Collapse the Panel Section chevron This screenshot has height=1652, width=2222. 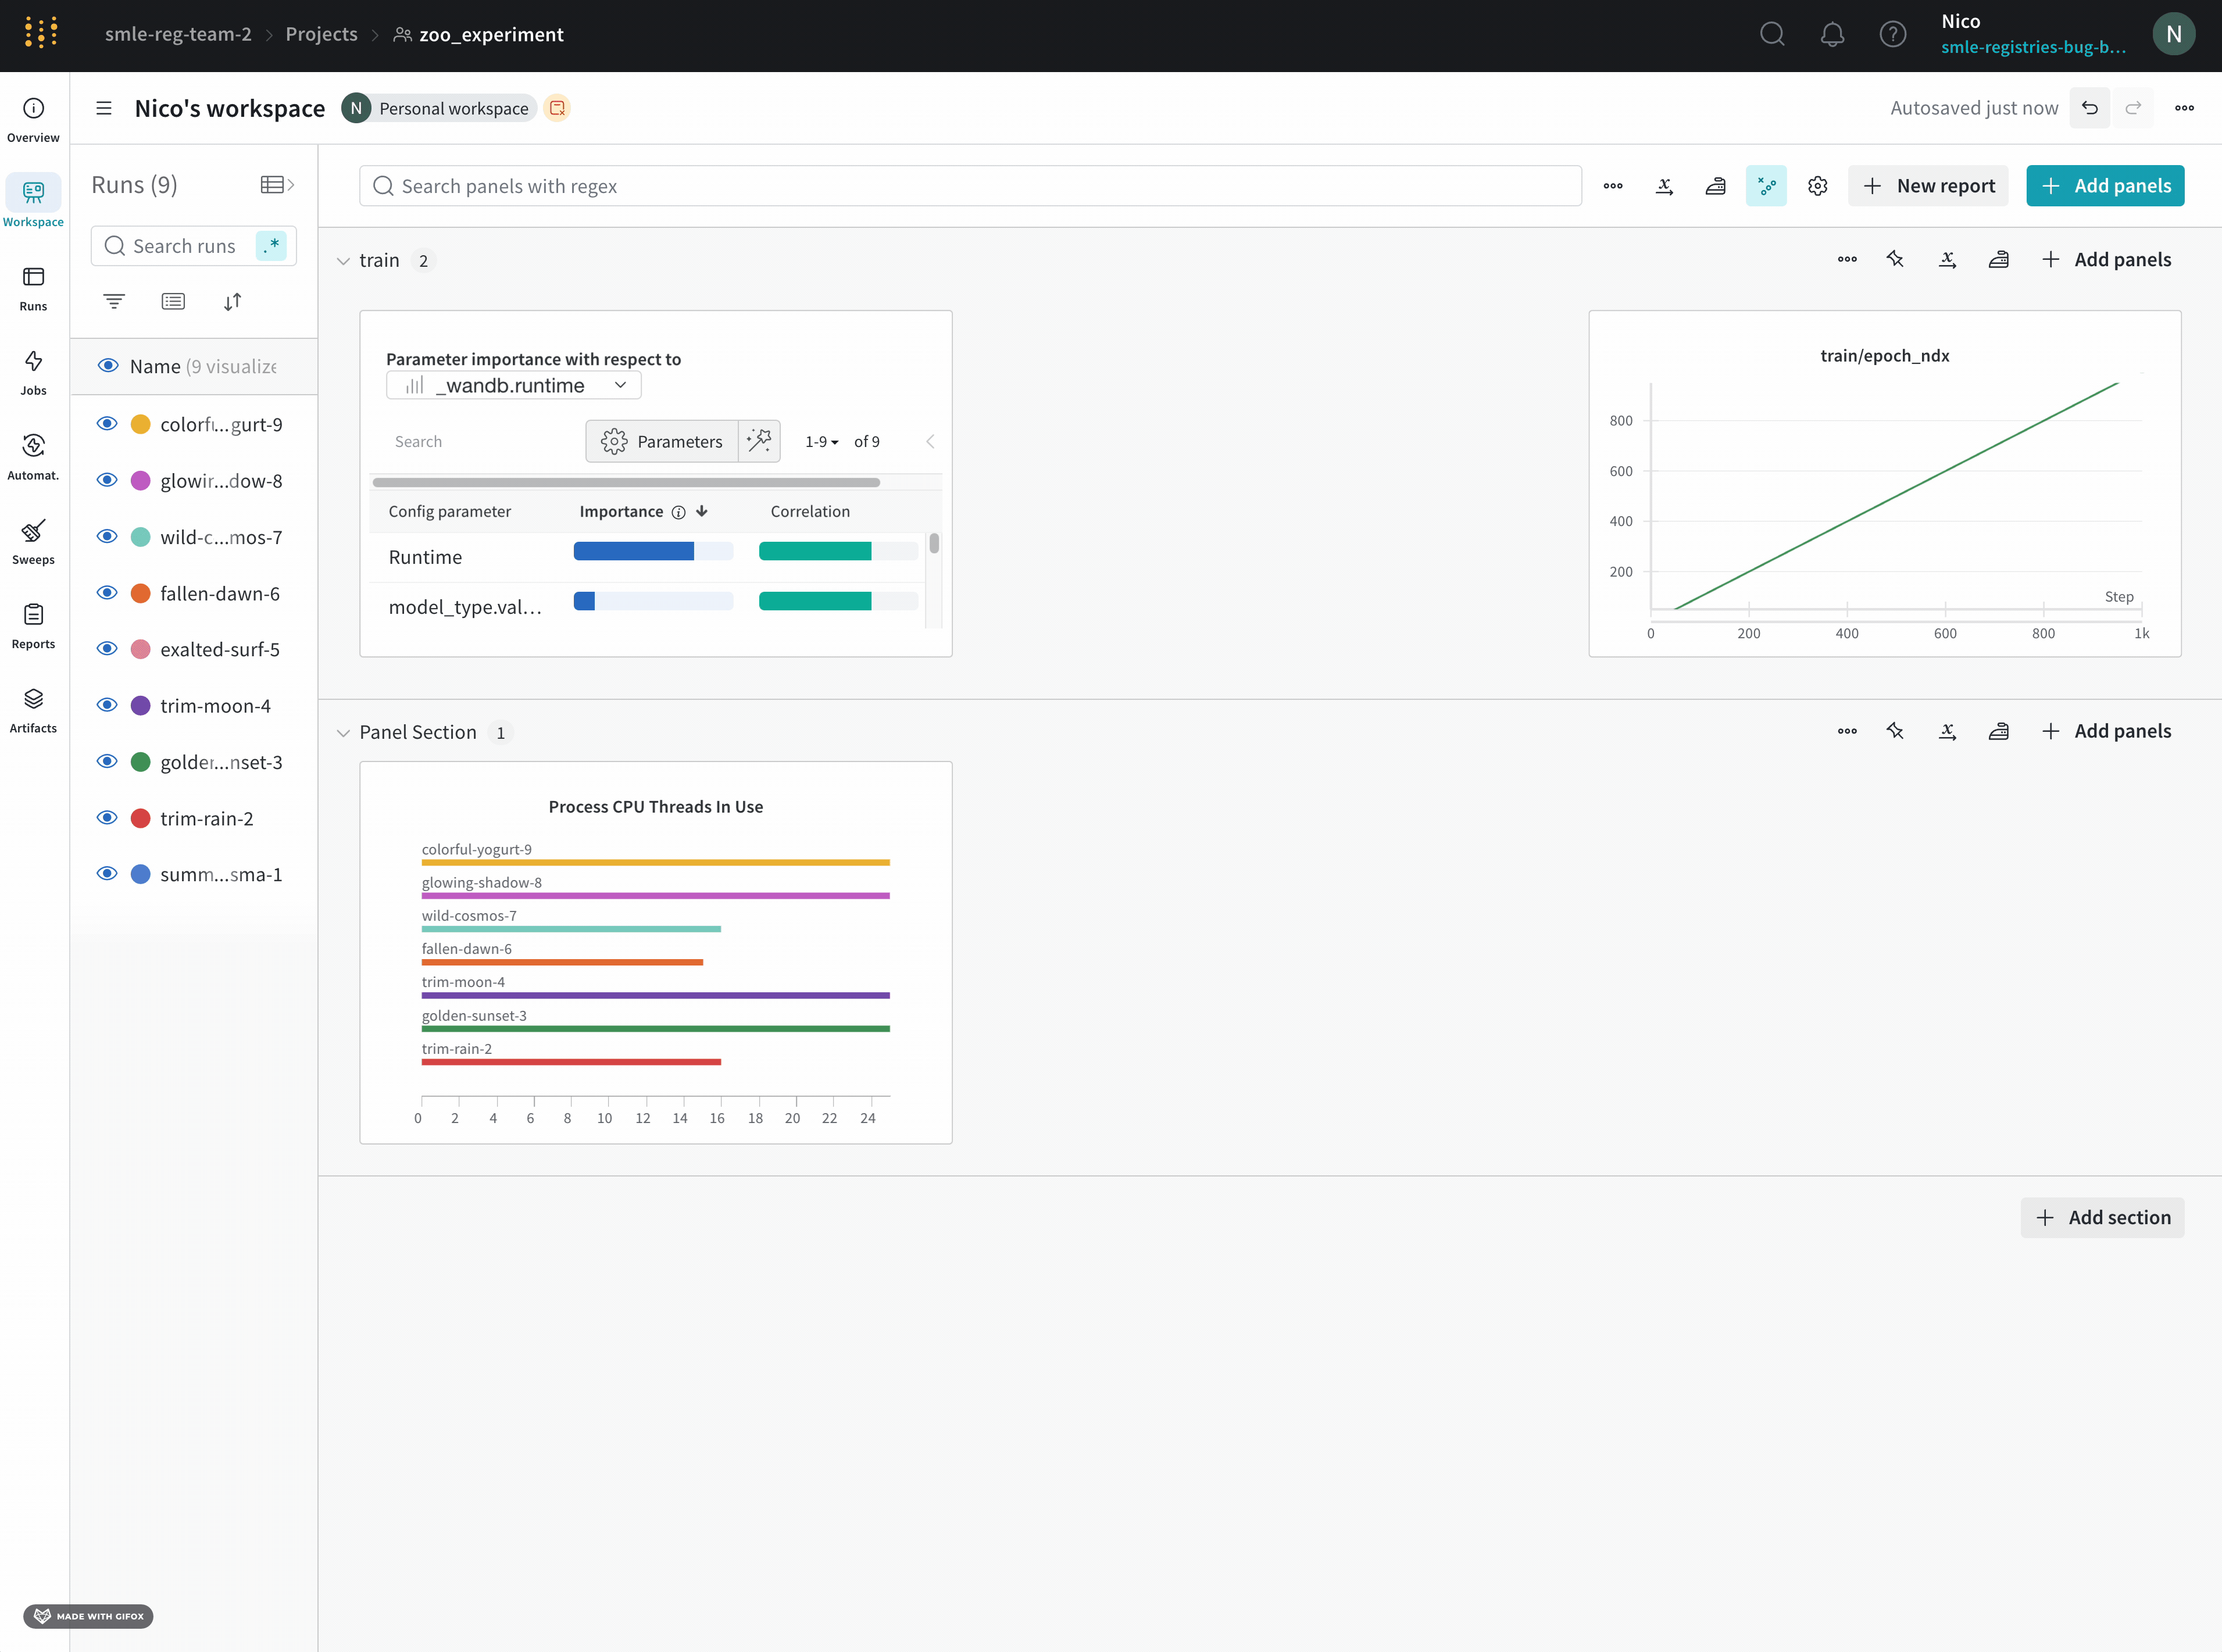(343, 733)
